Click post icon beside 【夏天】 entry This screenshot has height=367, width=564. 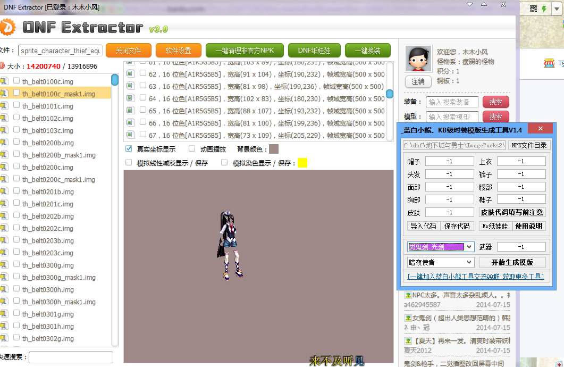coord(408,341)
